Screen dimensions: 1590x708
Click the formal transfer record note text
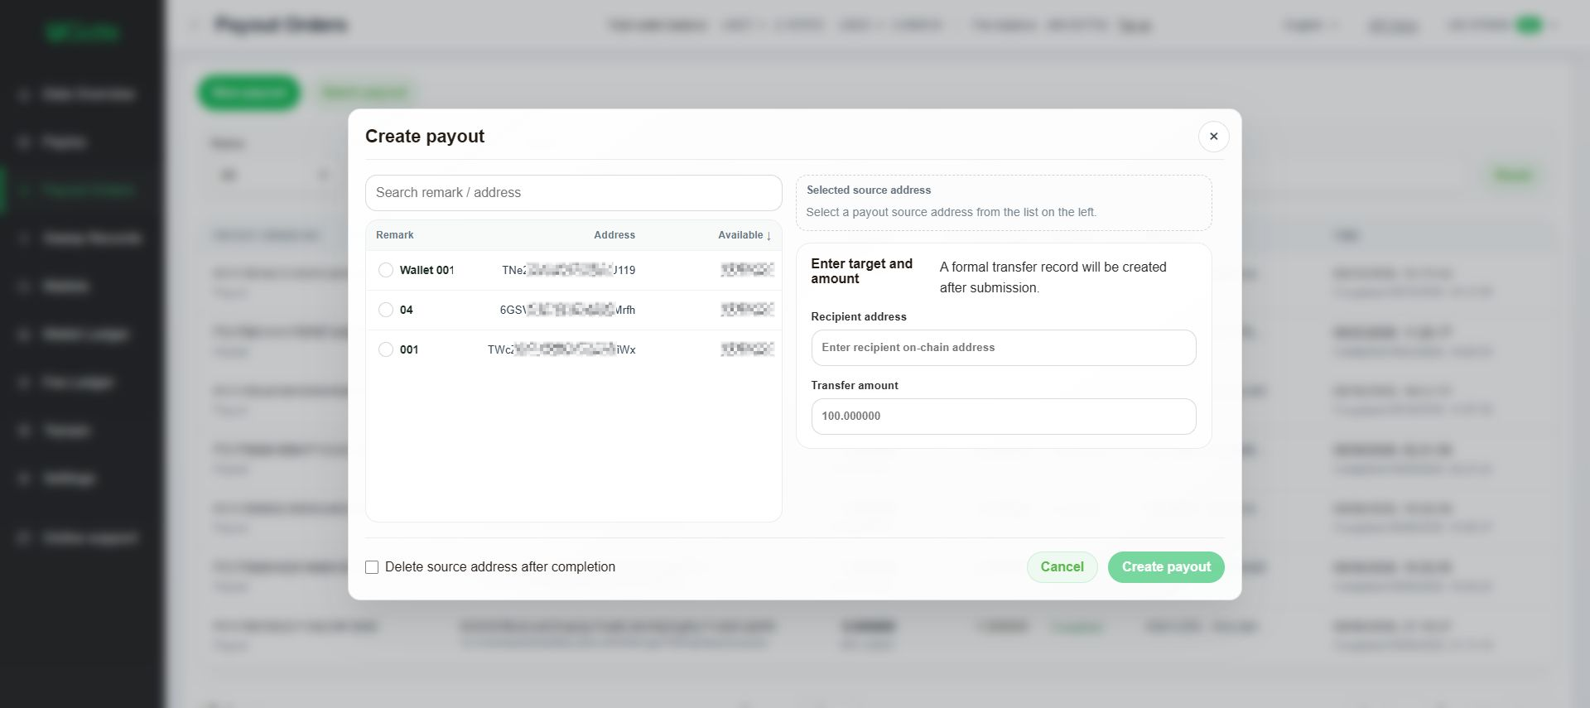1053,277
